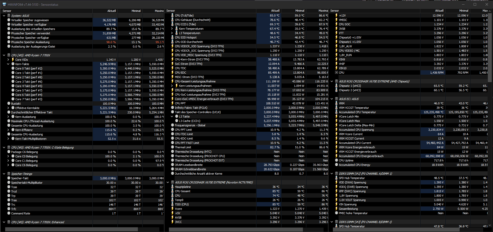Screen dimensions: 493x232
Task: Expand the Core VIDs row
Action: [8, 60]
